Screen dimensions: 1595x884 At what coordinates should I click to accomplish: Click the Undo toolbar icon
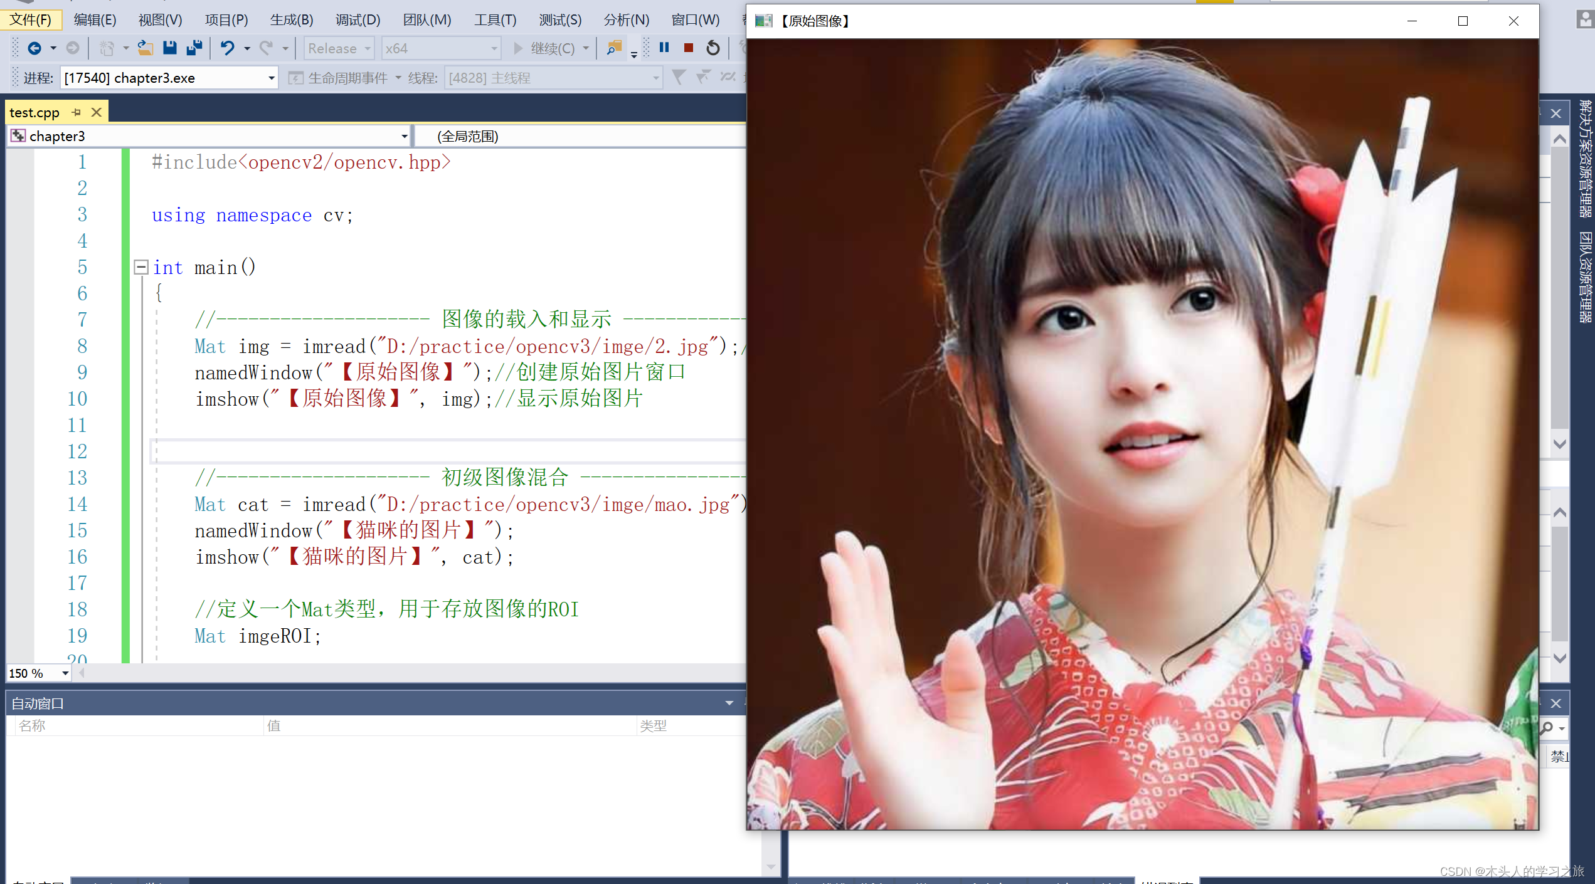(225, 47)
